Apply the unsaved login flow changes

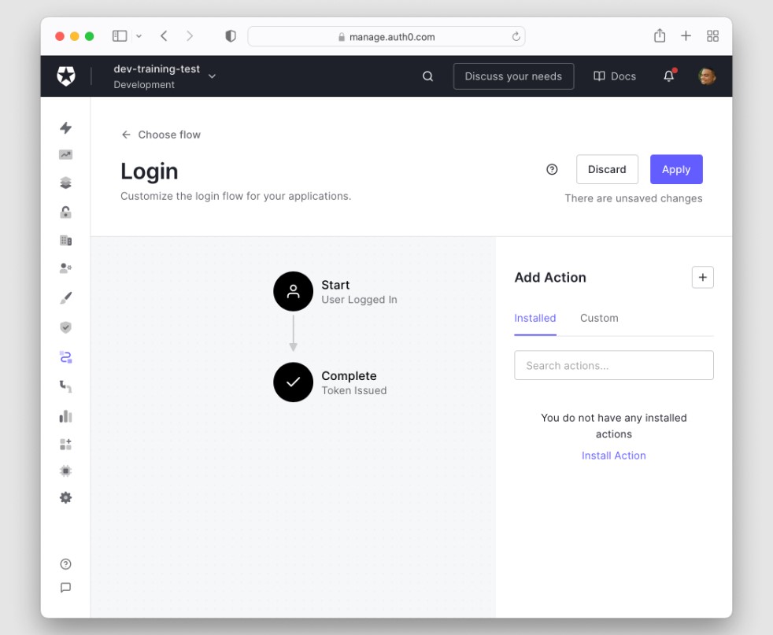(675, 169)
